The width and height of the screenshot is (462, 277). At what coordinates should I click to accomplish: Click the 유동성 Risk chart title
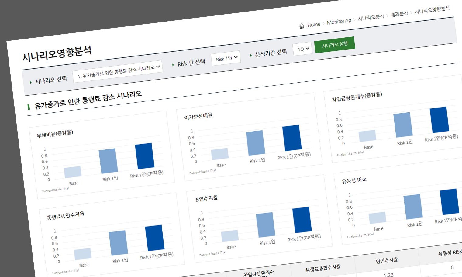click(354, 180)
